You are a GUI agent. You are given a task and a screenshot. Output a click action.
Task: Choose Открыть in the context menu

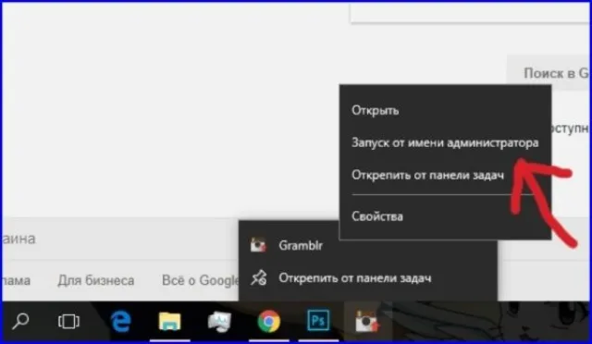click(376, 111)
